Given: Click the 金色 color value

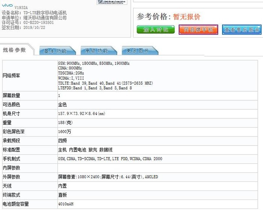Looking at the screenshot, I should click(x=62, y=105).
